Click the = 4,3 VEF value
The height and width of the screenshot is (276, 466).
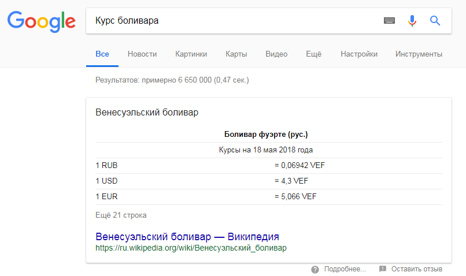[291, 181]
